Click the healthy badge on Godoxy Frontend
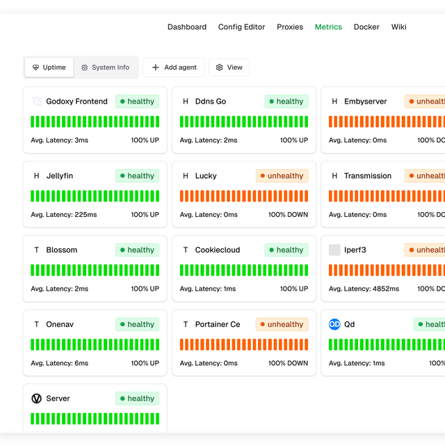Screen dimensions: 445x445 138,102
